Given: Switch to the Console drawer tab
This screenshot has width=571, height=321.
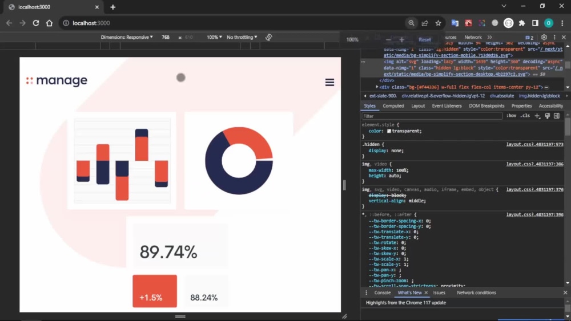Looking at the screenshot, I should 383,292.
